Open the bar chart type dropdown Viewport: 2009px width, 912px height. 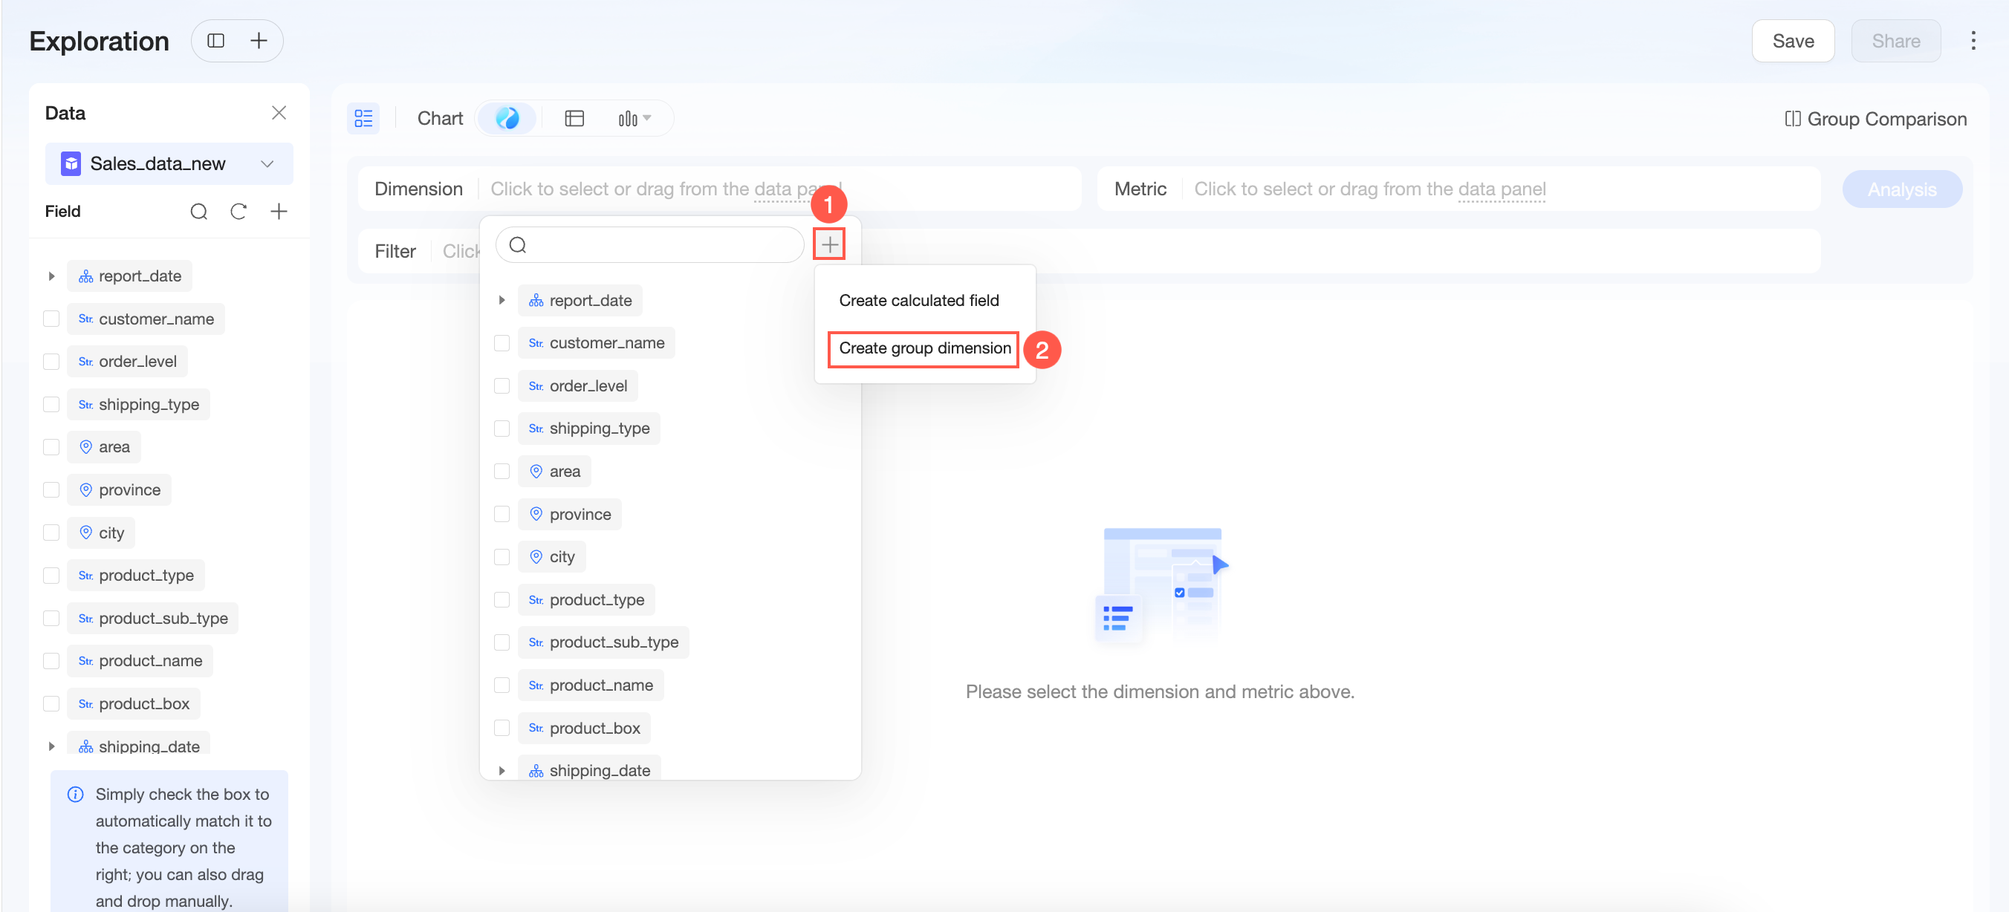tap(634, 119)
